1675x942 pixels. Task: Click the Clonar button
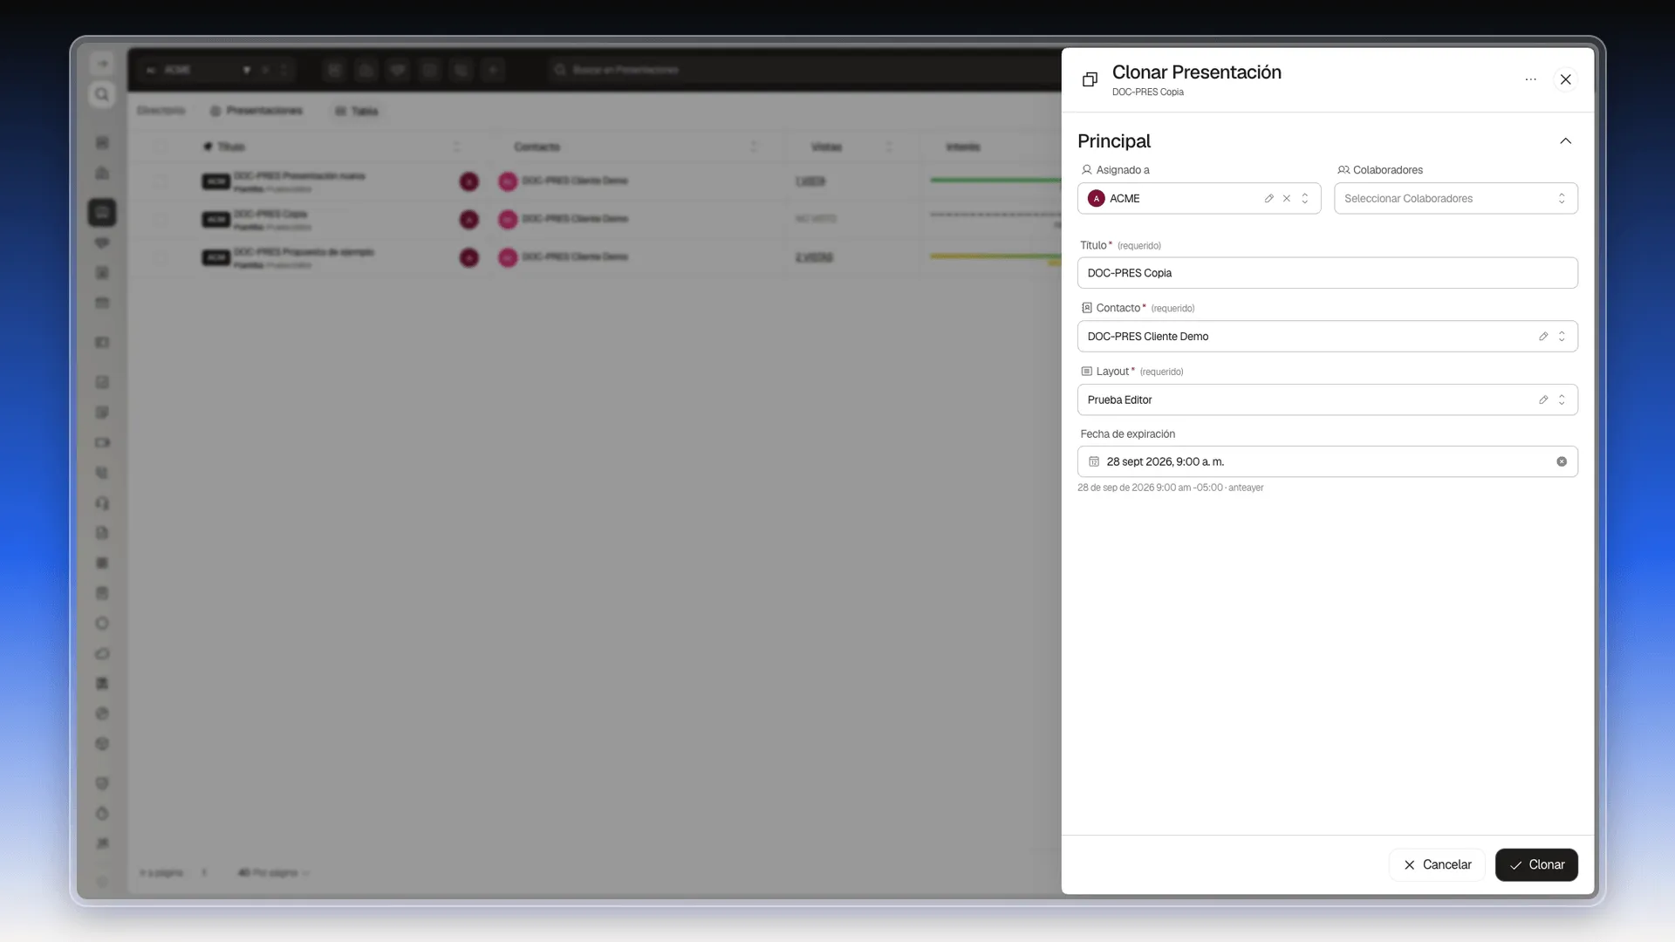[1535, 864]
